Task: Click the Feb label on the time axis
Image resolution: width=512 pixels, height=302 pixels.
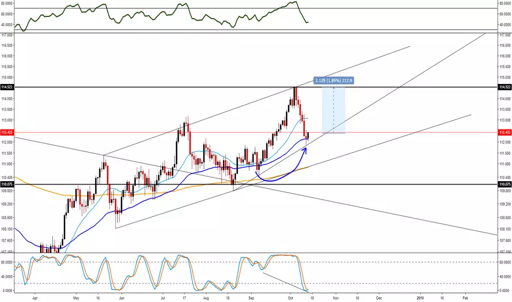Action: pyautogui.click(x=466, y=298)
